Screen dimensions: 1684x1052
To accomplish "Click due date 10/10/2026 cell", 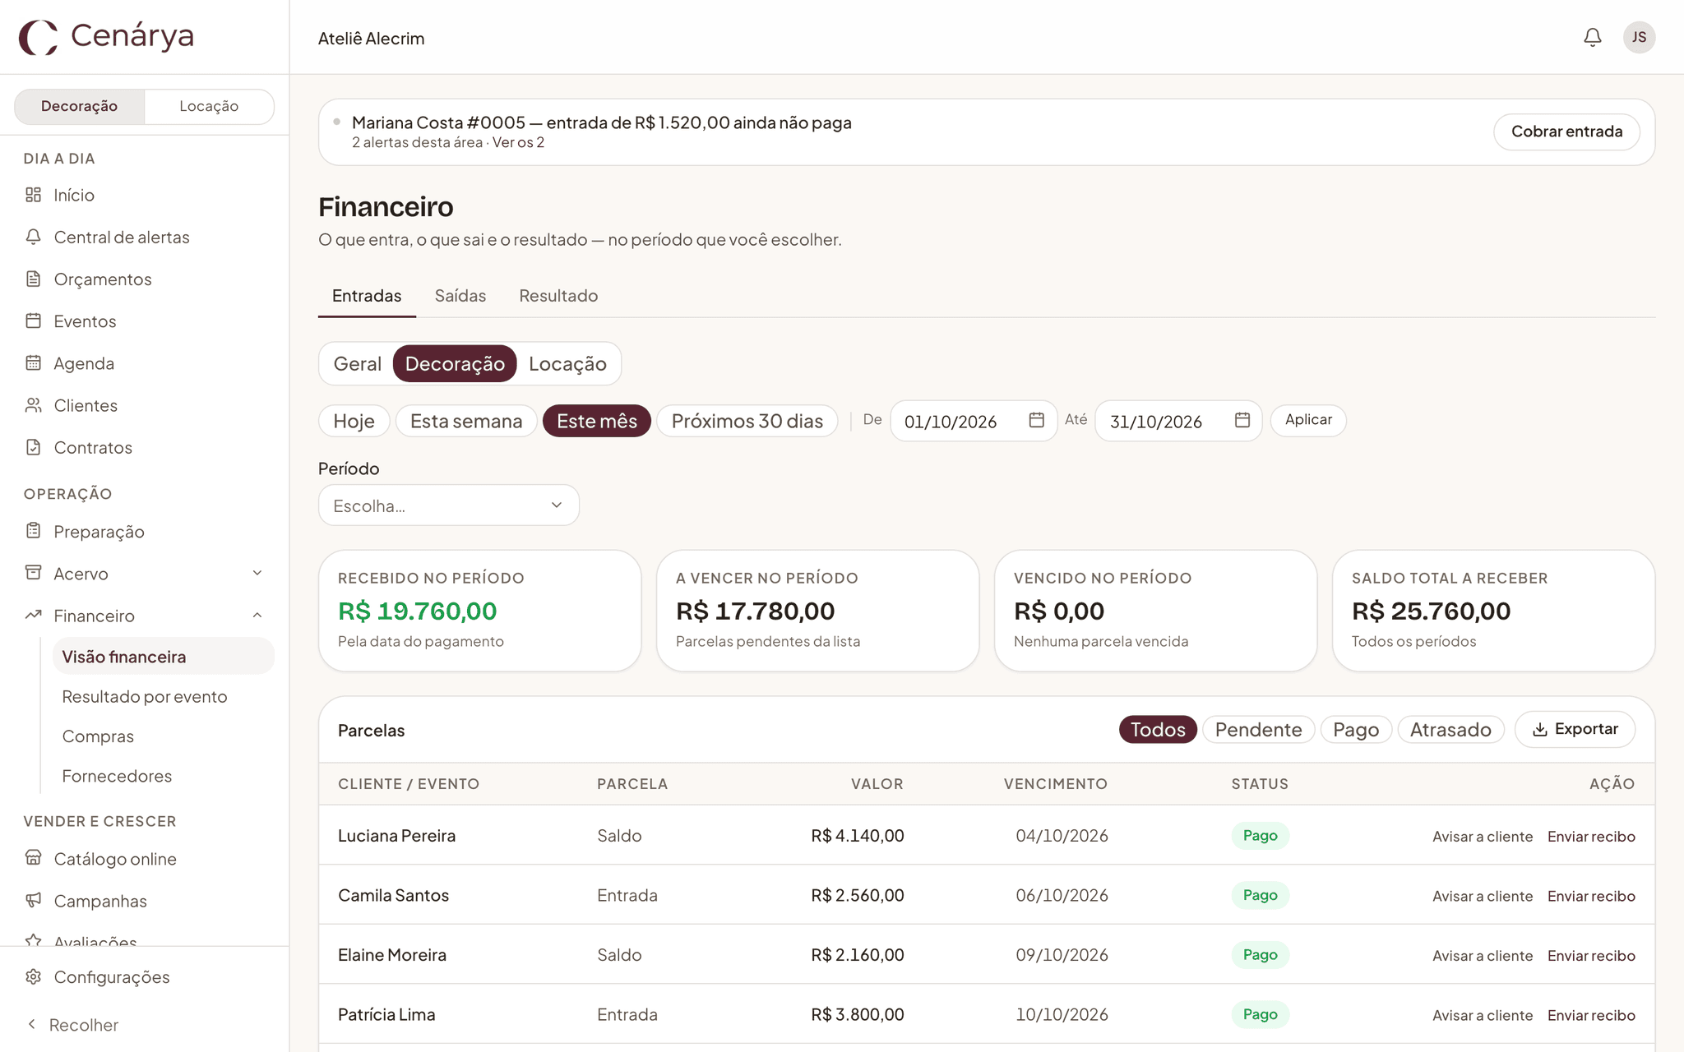I will 1062,1014.
